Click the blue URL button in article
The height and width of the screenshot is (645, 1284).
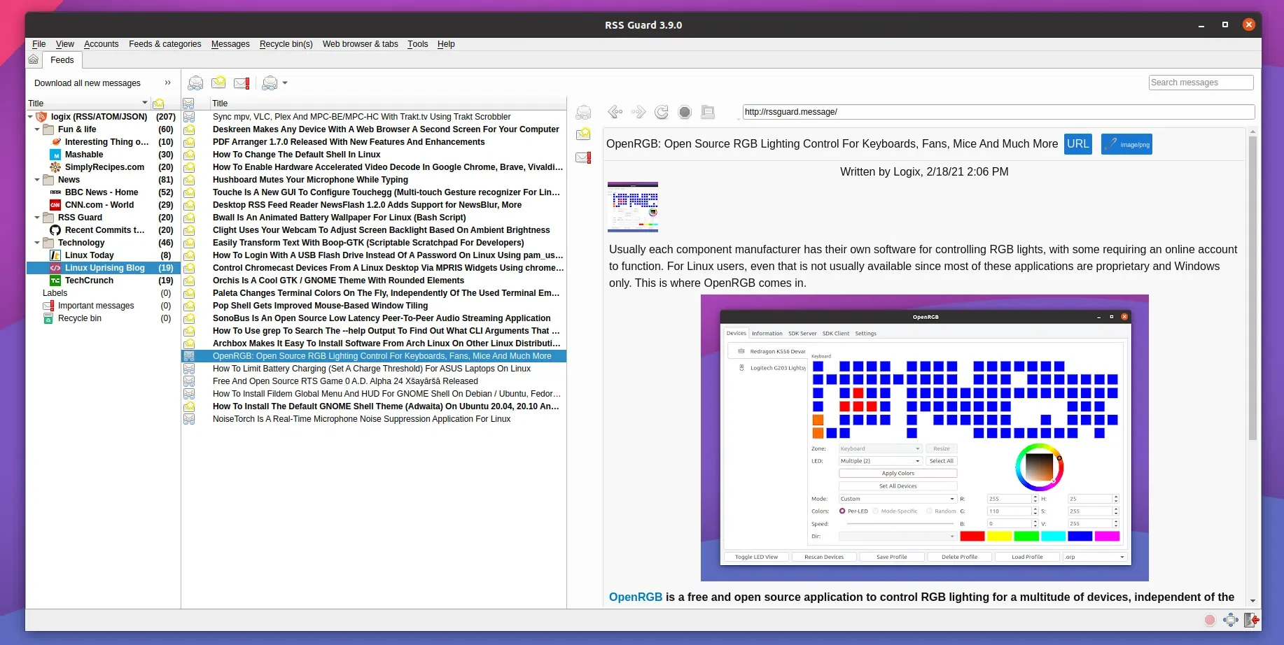click(1077, 144)
